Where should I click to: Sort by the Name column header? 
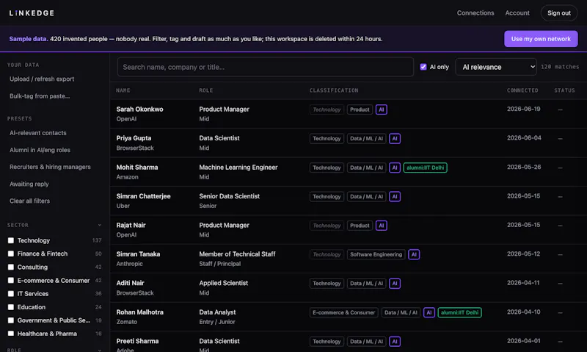pos(123,90)
